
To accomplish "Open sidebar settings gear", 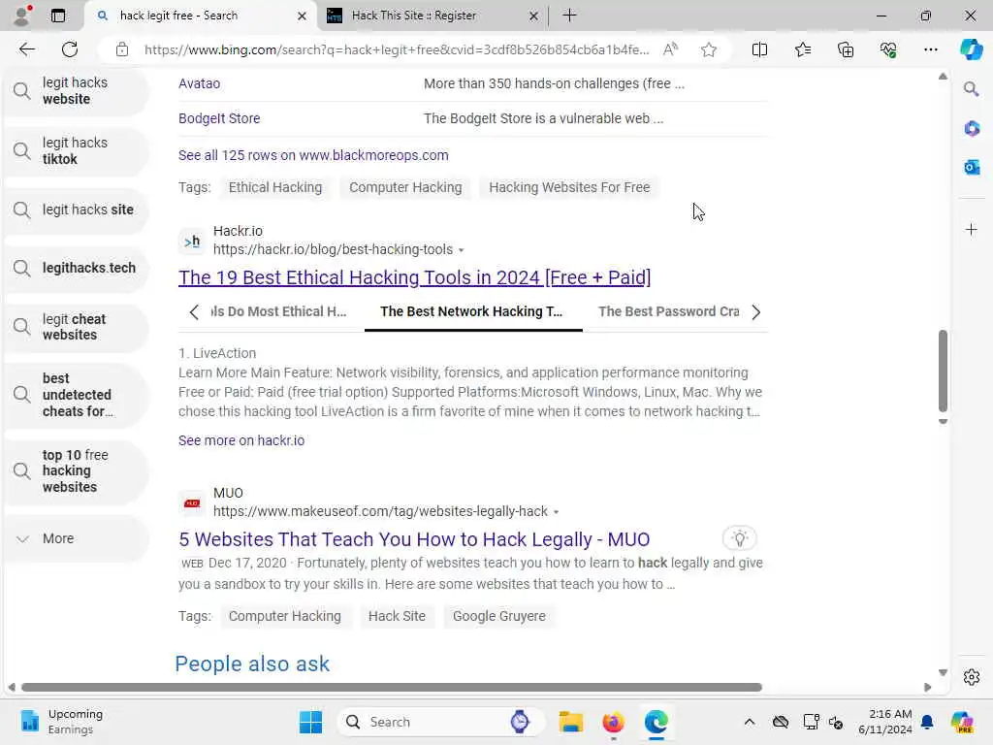I will pyautogui.click(x=972, y=677).
